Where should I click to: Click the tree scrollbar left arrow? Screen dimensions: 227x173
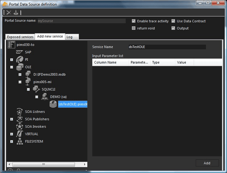tap(9, 164)
